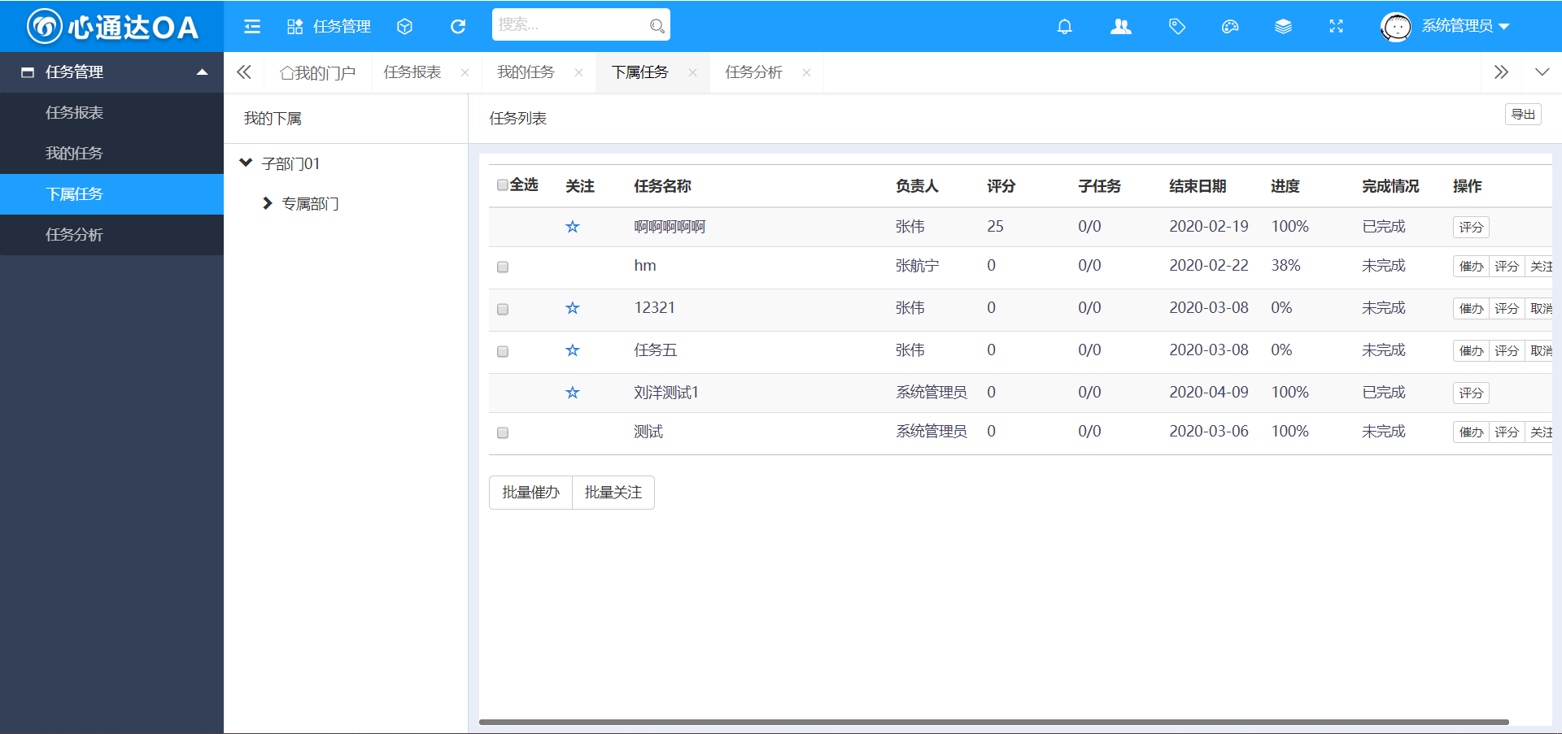Click the star on 12321 row
This screenshot has width=1562, height=734.
(573, 308)
